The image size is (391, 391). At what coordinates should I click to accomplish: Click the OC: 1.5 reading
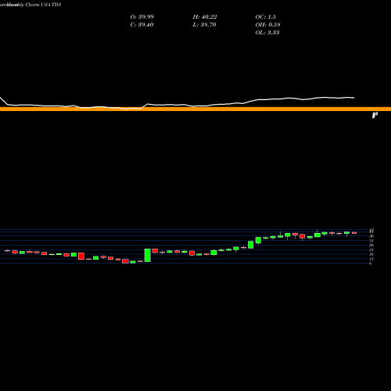[265, 17]
